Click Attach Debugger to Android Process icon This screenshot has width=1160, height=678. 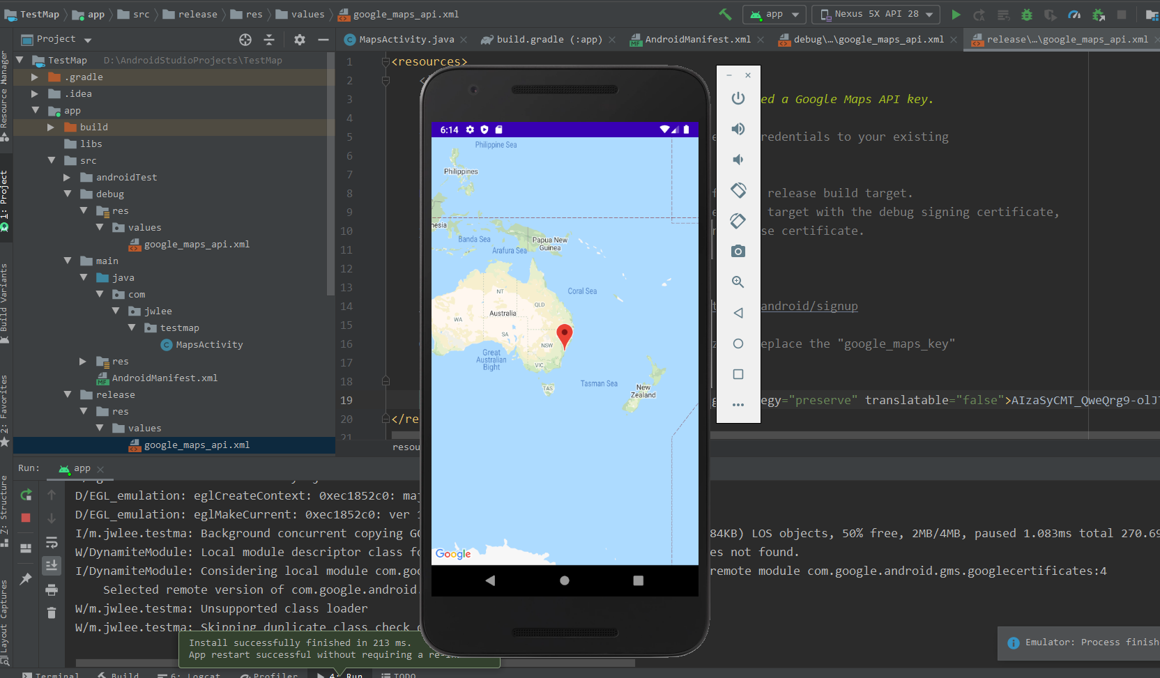[x=1099, y=15]
